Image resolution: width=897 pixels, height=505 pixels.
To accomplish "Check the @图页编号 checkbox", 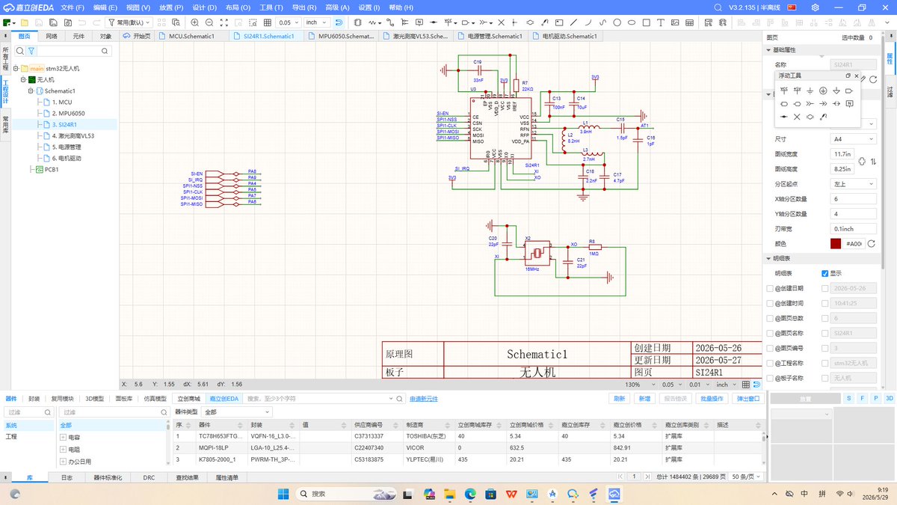I will (771, 348).
